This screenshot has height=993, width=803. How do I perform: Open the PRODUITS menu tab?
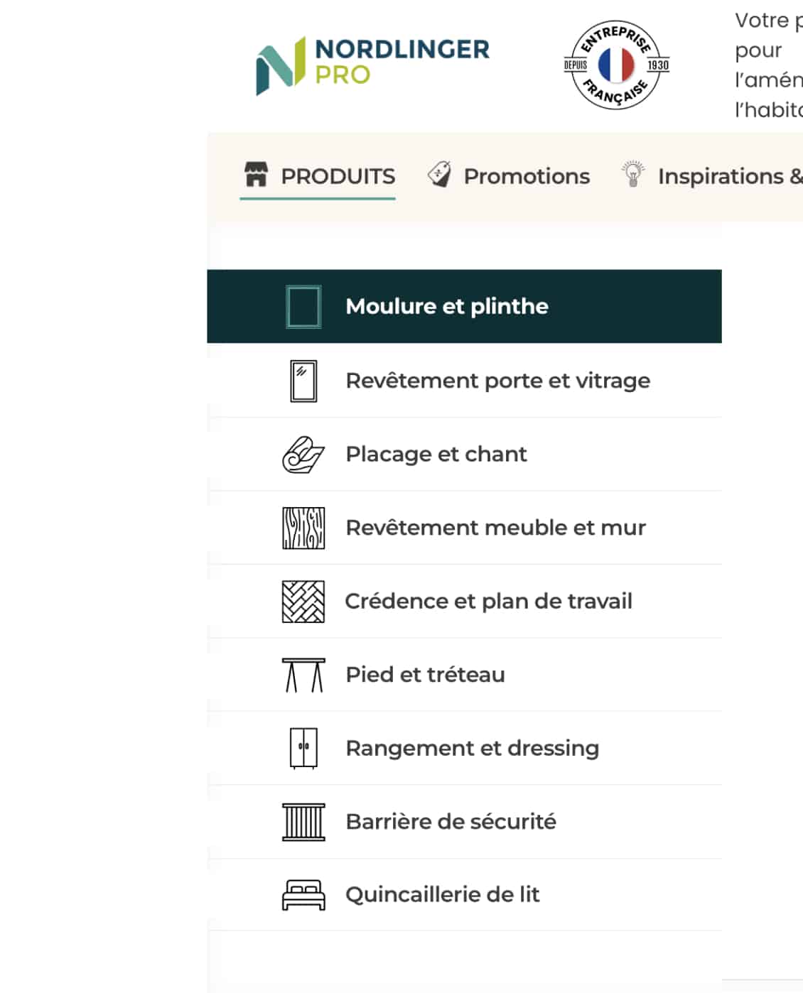click(338, 176)
